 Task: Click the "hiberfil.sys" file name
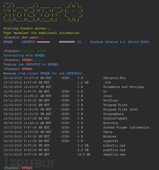click(x=114, y=145)
